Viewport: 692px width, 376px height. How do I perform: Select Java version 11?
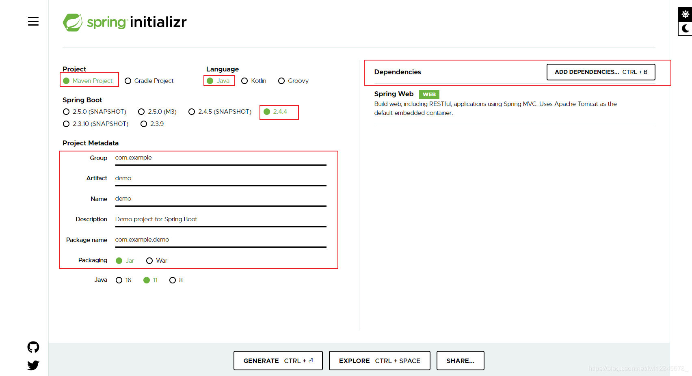pos(151,280)
